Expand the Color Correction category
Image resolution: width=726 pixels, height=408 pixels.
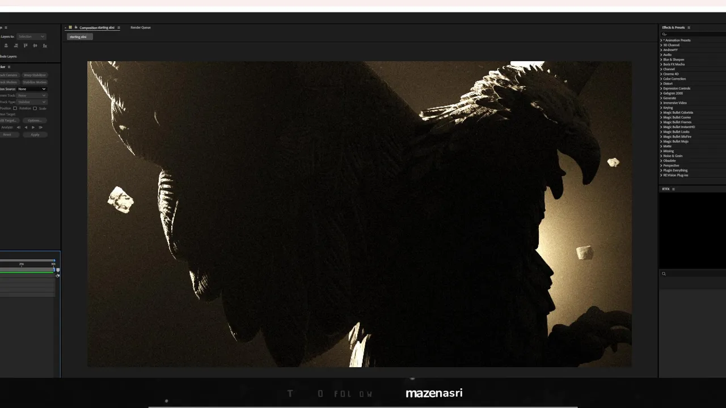coord(661,79)
